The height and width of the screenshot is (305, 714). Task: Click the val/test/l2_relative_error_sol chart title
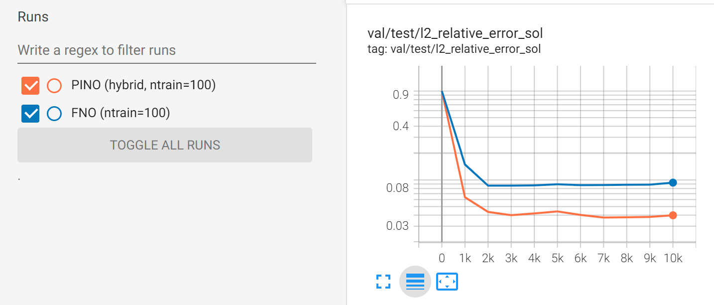(x=455, y=33)
